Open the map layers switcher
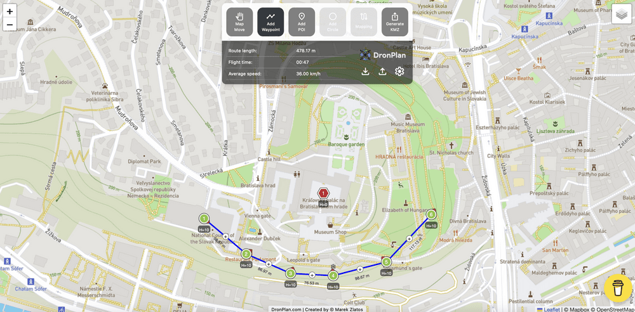Image resolution: width=635 pixels, height=312 pixels. click(x=621, y=15)
